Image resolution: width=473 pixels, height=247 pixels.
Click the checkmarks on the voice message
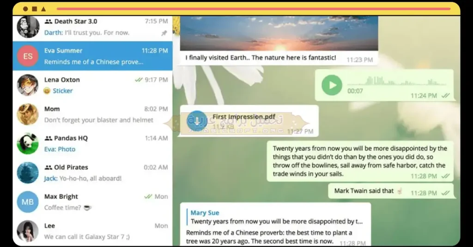coord(446,96)
